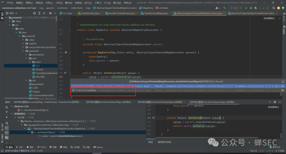
Task: Expand the util folder node
Action: click(26, 80)
